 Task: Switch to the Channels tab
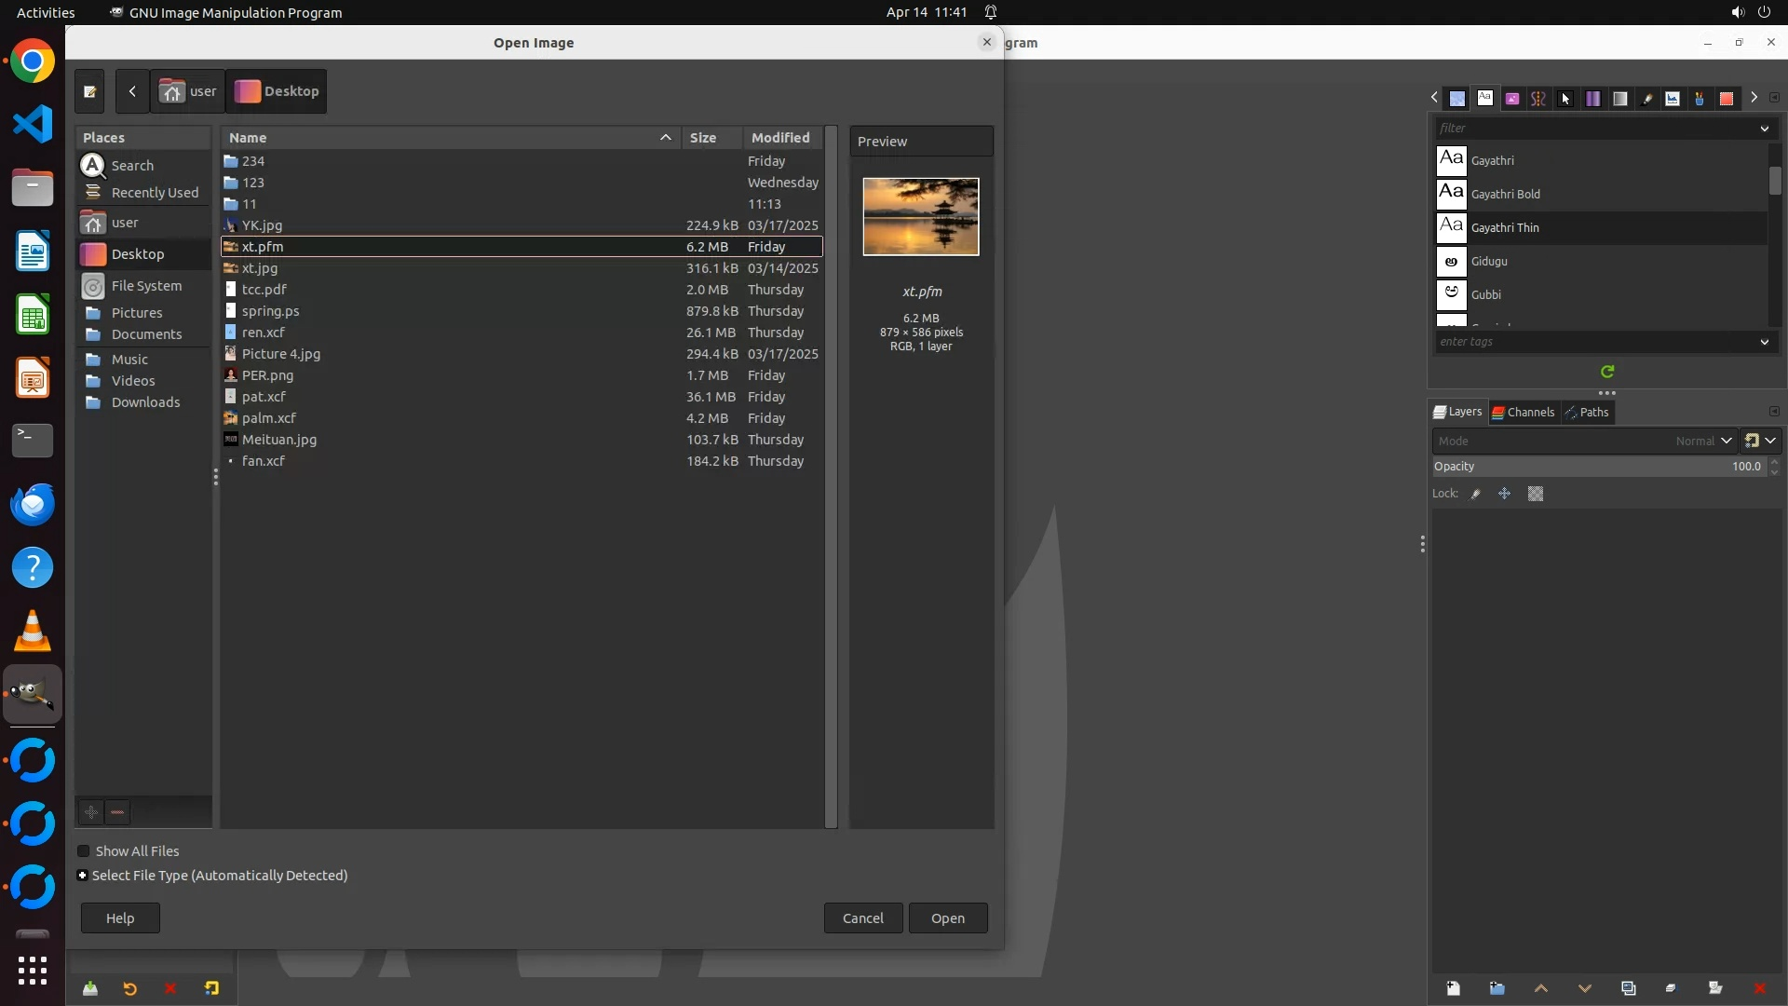(1524, 412)
